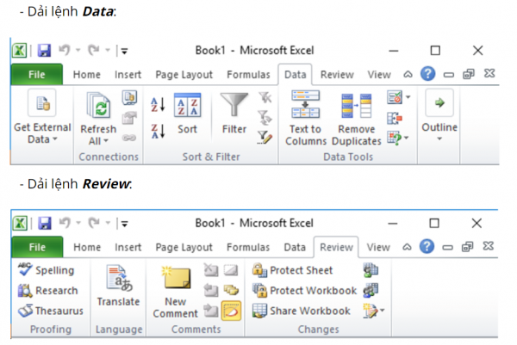Go to Previous comment icon
The image size is (517, 345).
point(211,290)
